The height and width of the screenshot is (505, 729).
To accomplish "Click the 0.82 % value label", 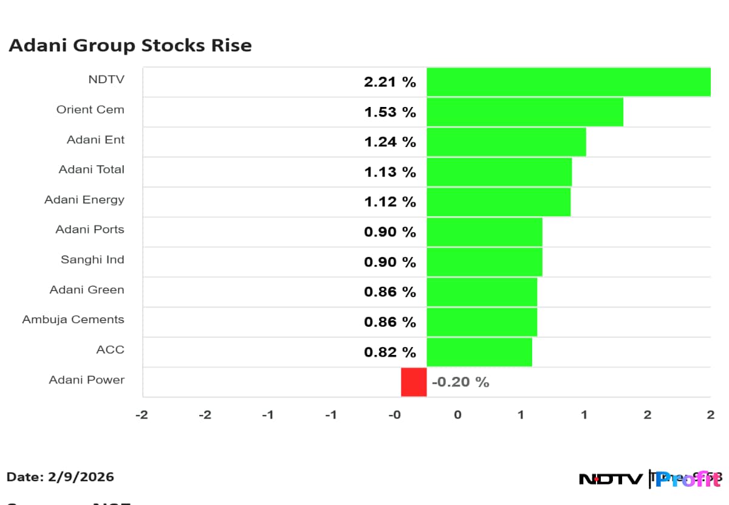I will pyautogui.click(x=389, y=352).
